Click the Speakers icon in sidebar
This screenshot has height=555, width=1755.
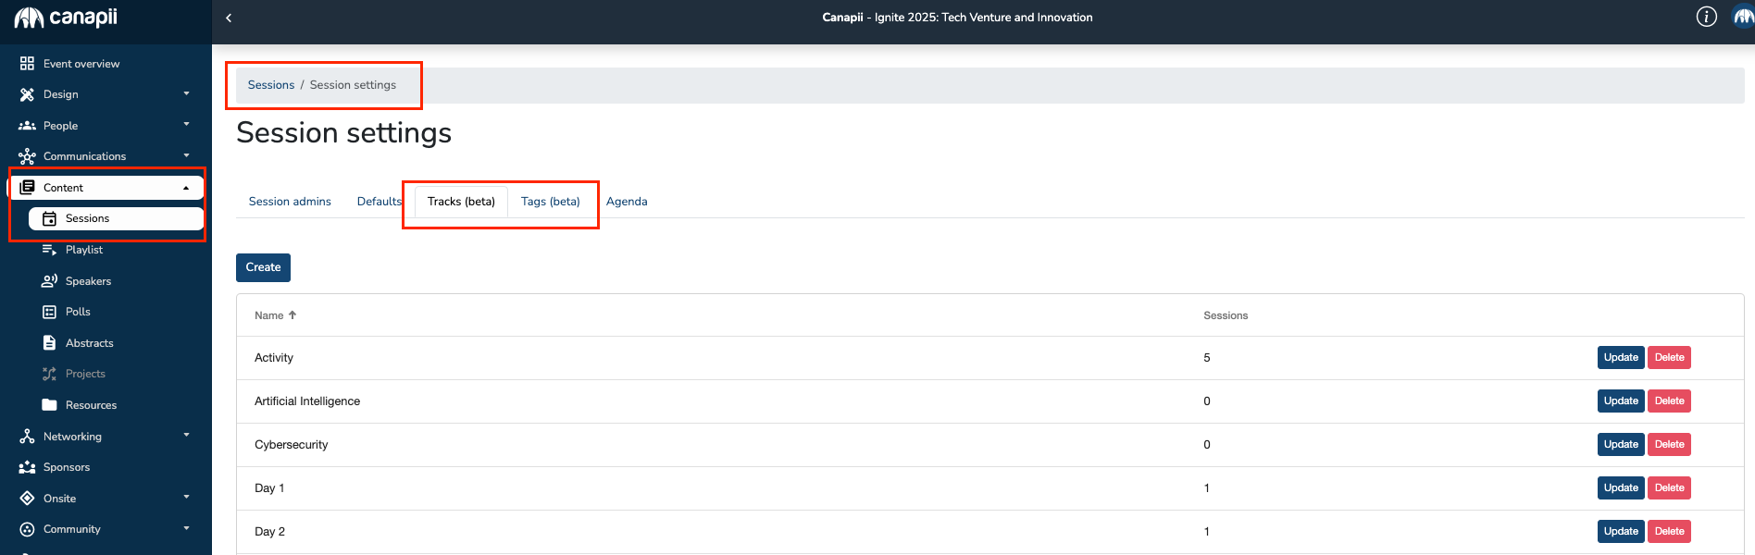click(49, 281)
